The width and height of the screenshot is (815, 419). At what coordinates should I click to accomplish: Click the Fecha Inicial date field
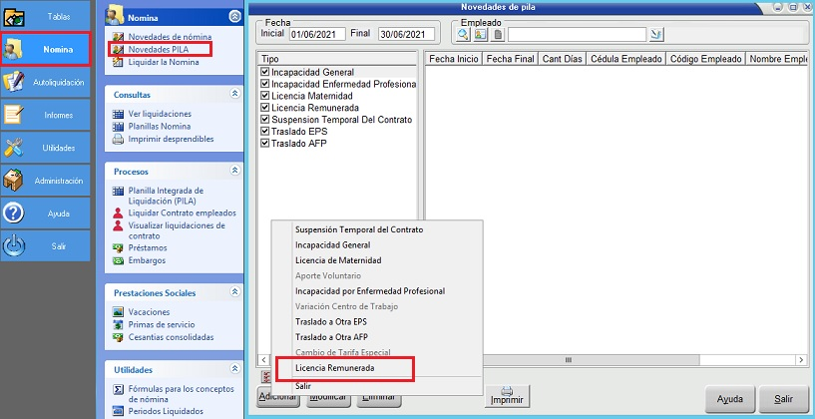point(315,34)
